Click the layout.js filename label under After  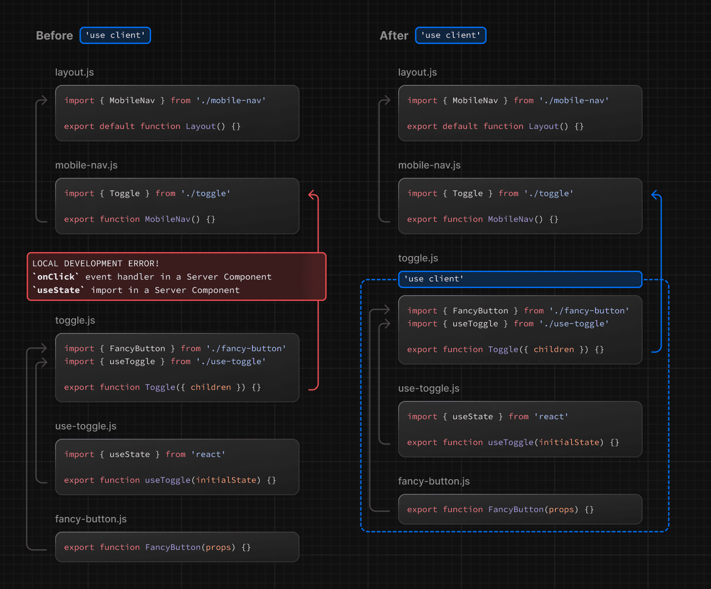417,72
